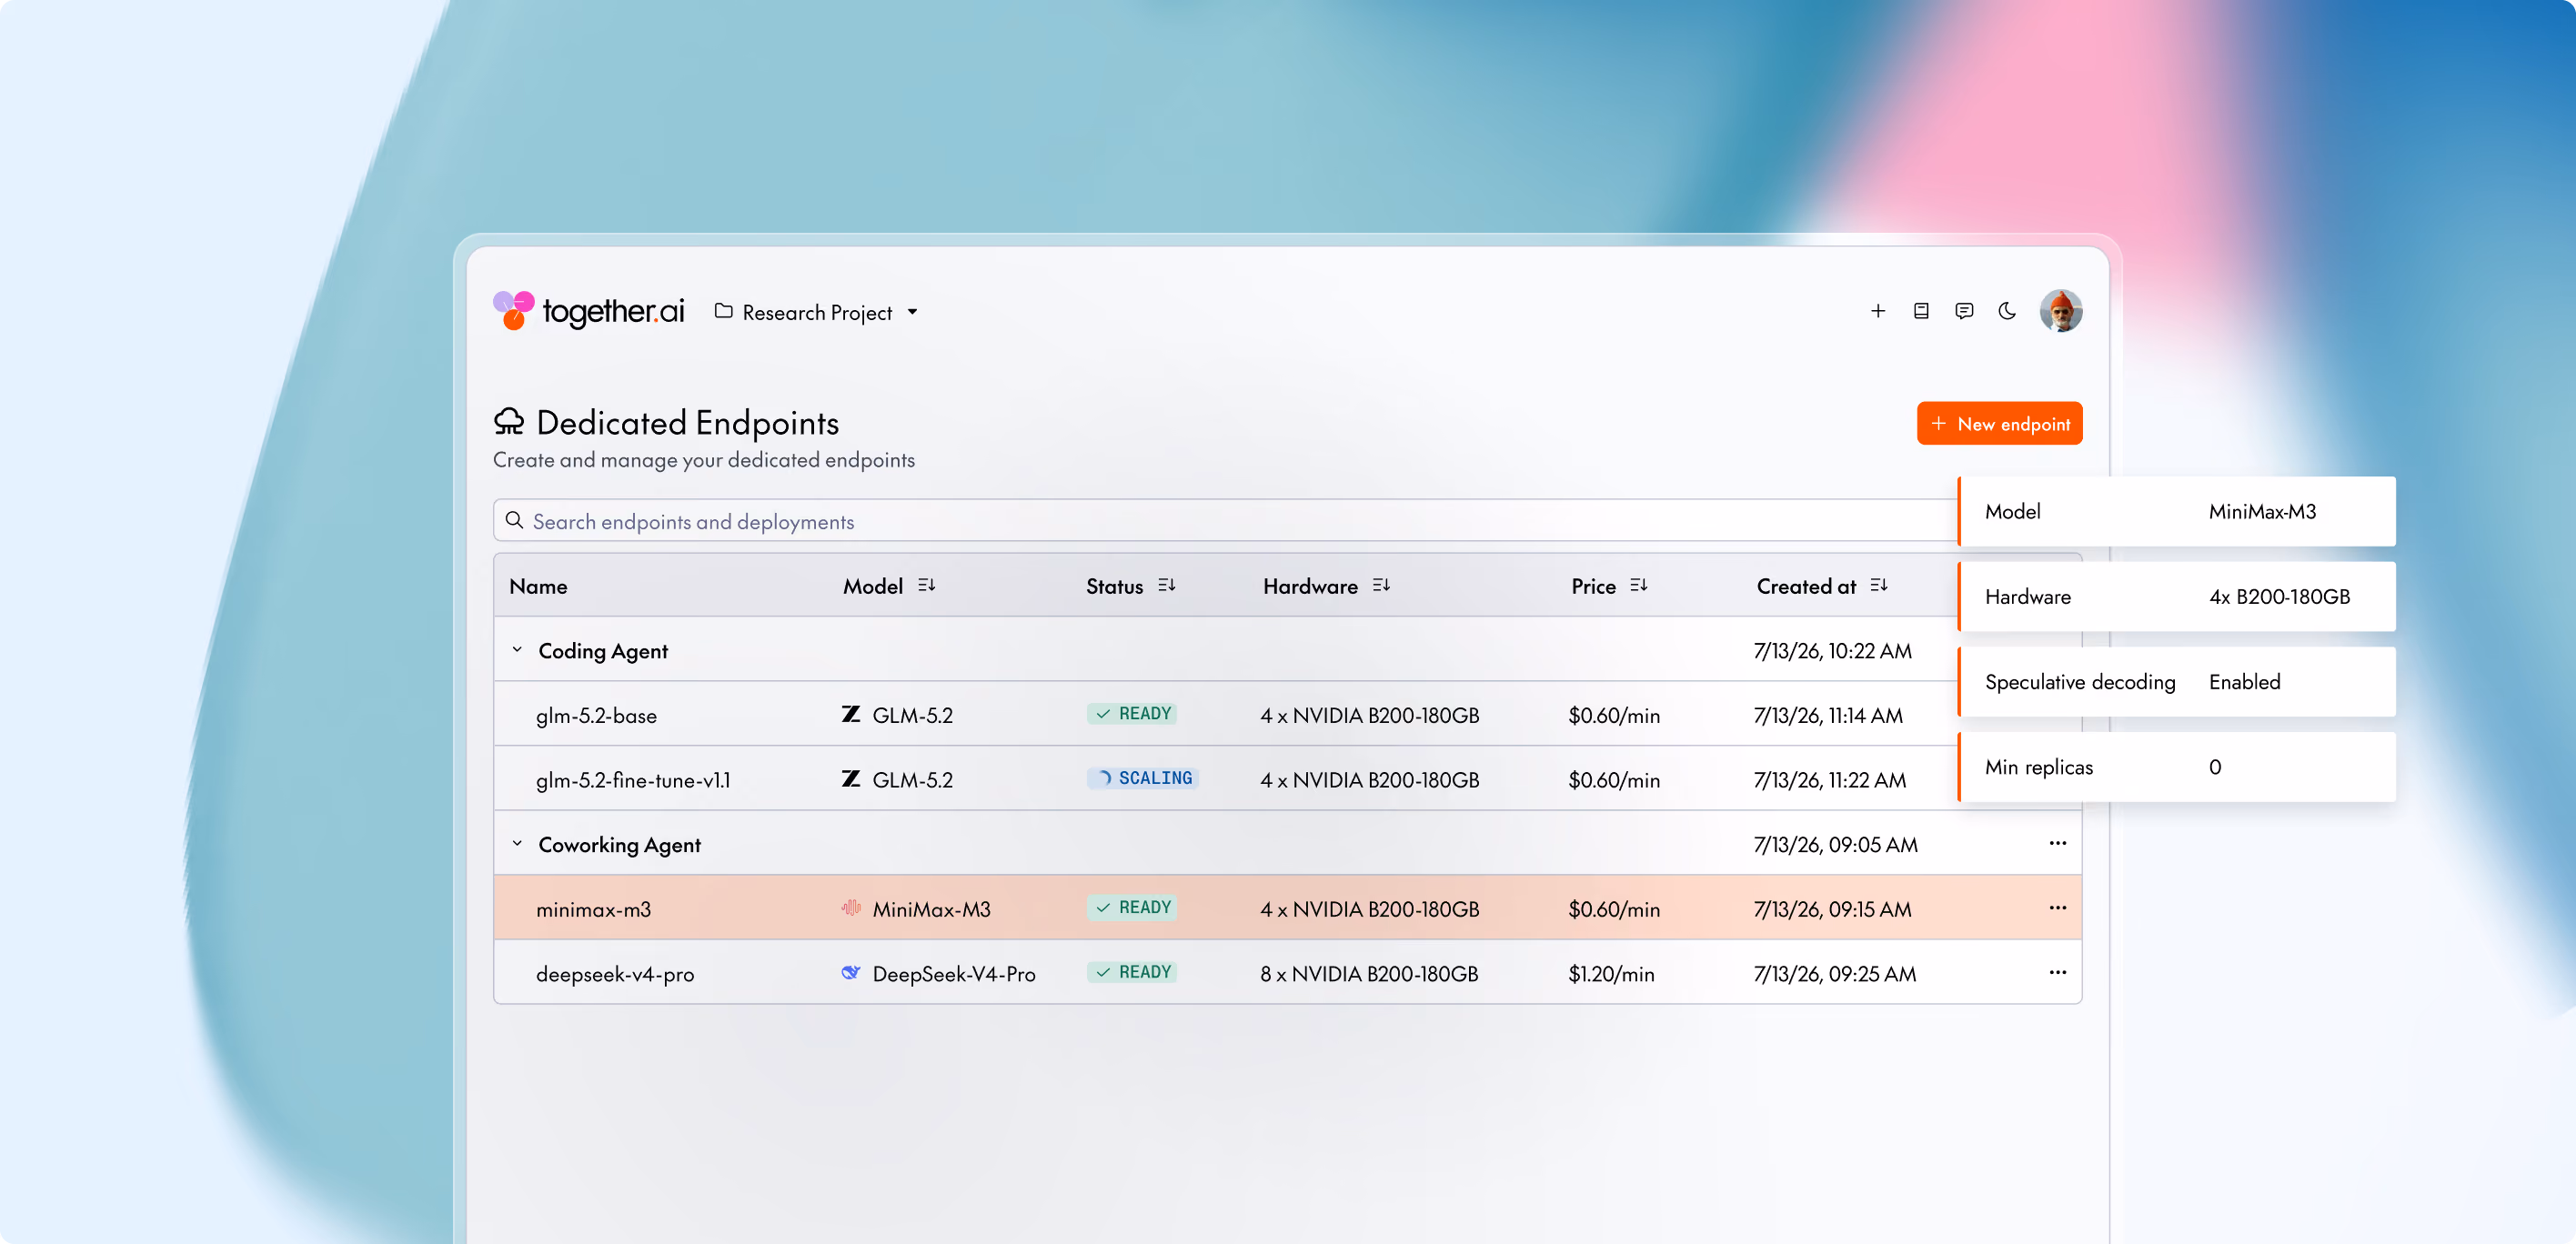
Task: Open more options for deepseek-v4-pro
Action: pos(2057,972)
